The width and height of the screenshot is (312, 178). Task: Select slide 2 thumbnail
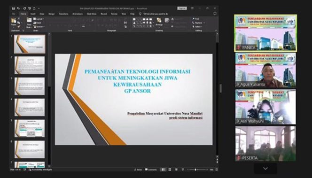coord(30,65)
